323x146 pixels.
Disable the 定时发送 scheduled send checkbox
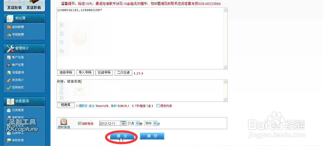[x=80, y=123]
